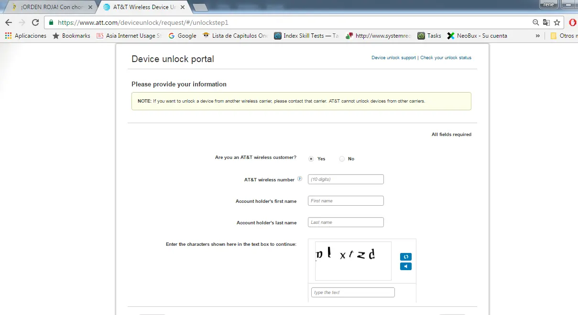Click the last name input field
The width and height of the screenshot is (578, 315).
pos(346,222)
